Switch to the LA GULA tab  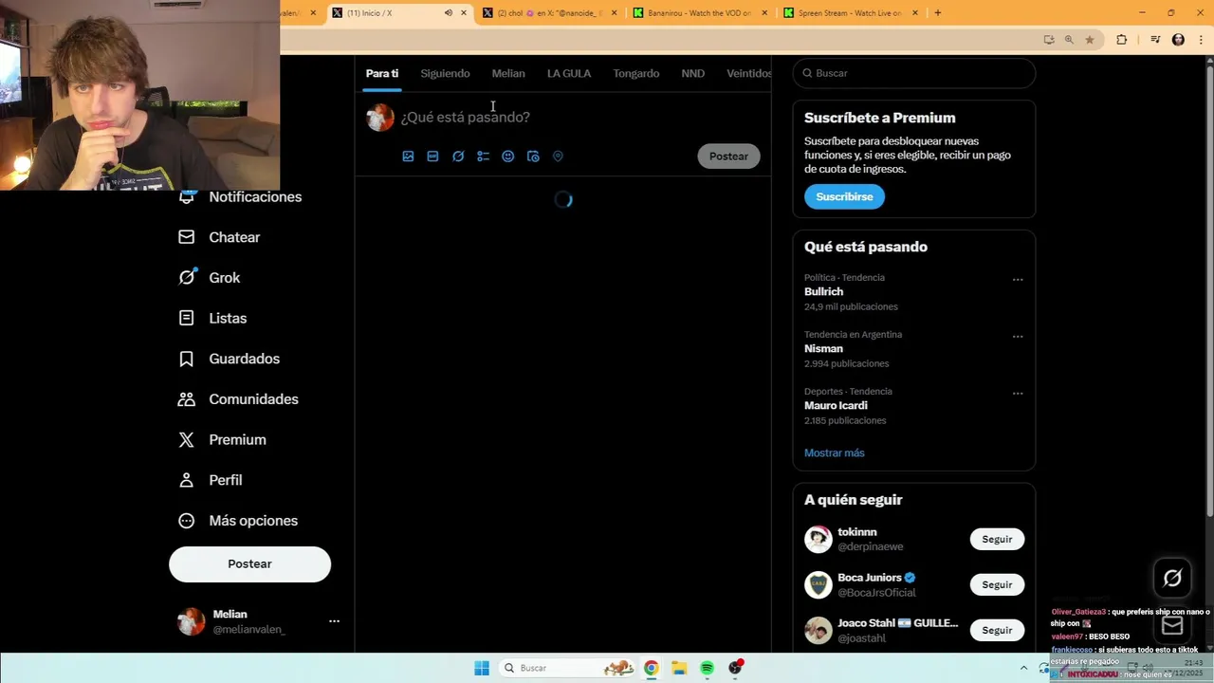(569, 73)
